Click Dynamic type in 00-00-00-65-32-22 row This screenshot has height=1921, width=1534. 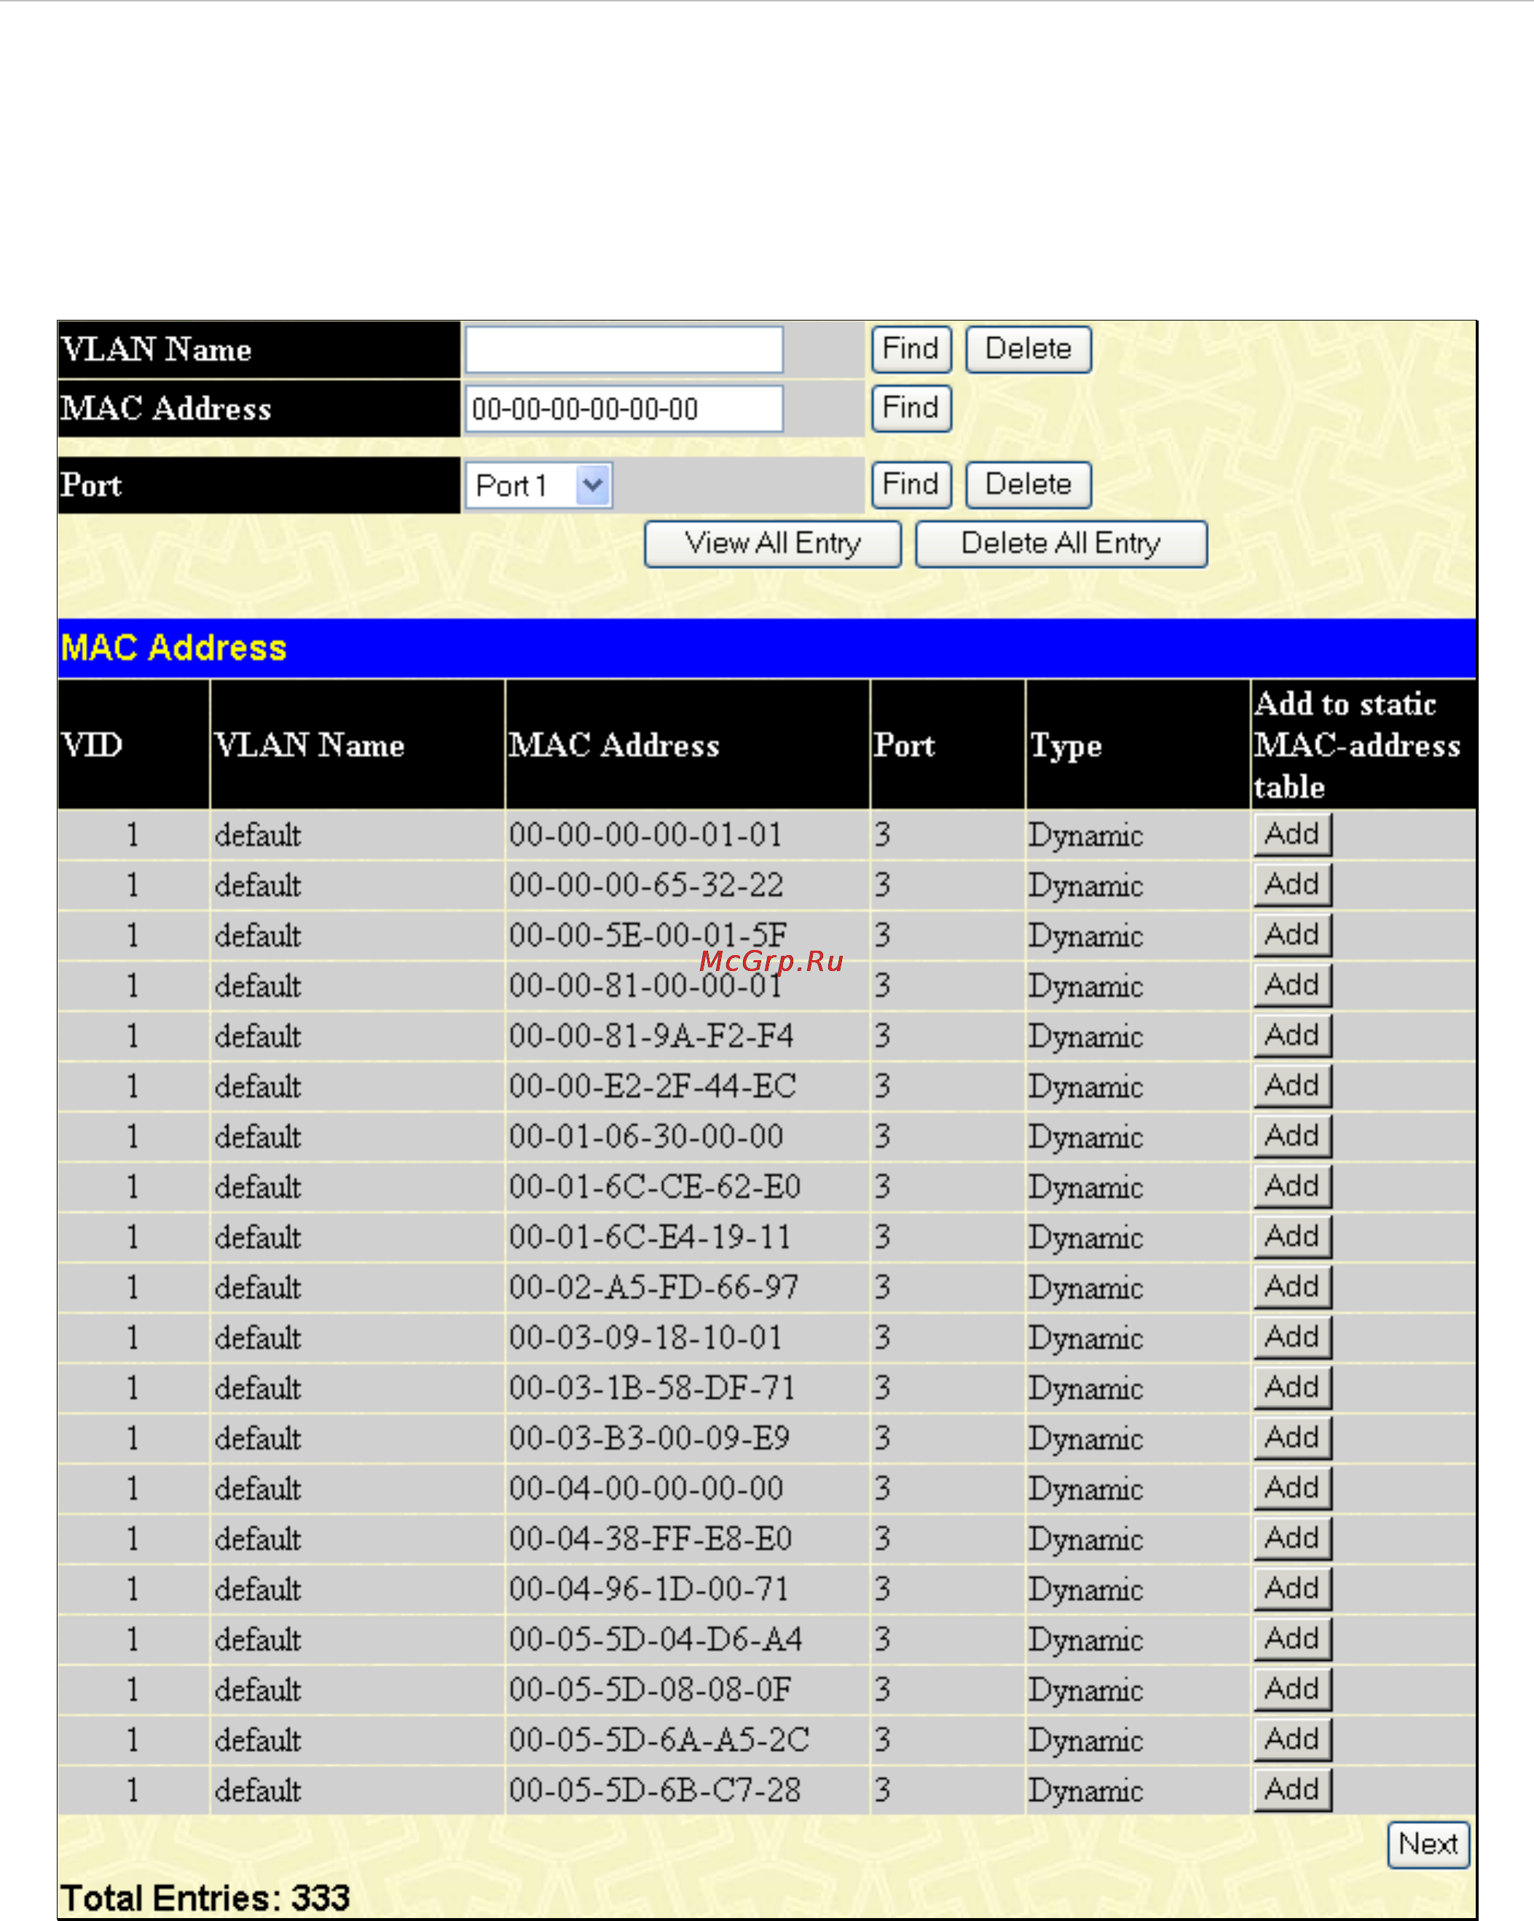1085,886
